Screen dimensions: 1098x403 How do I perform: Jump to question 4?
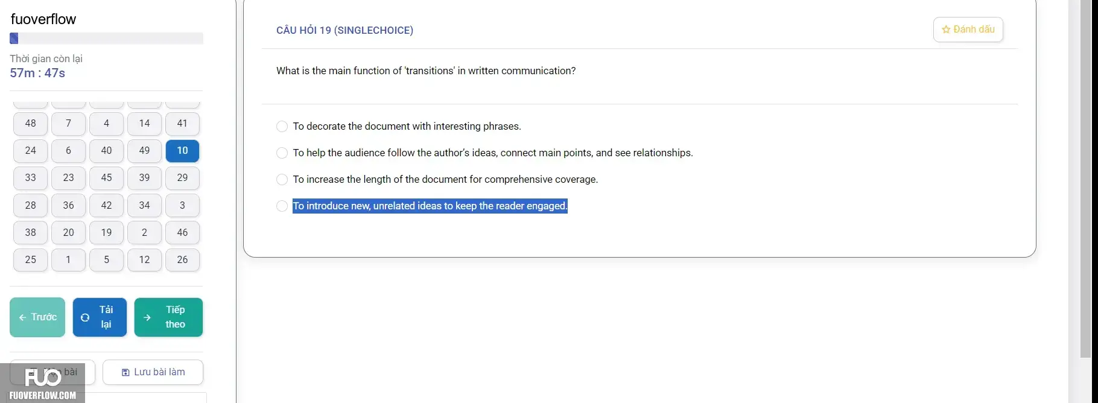click(x=106, y=124)
